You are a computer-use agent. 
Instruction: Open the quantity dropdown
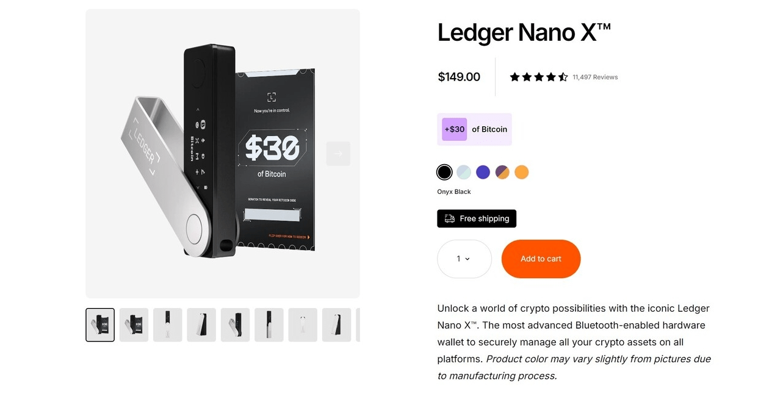(x=464, y=259)
